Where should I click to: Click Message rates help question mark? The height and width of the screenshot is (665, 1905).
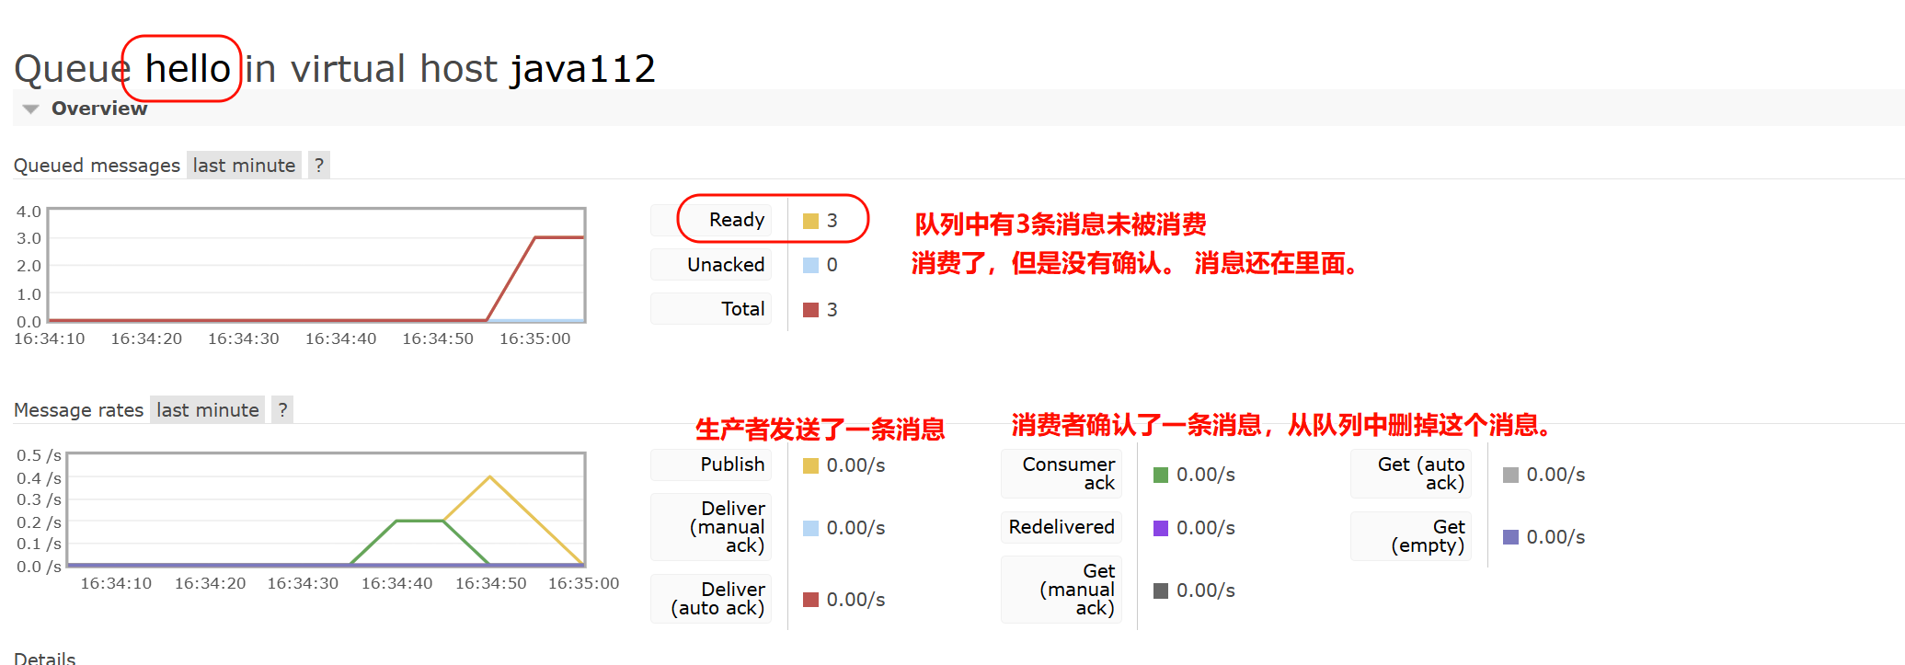[282, 410]
